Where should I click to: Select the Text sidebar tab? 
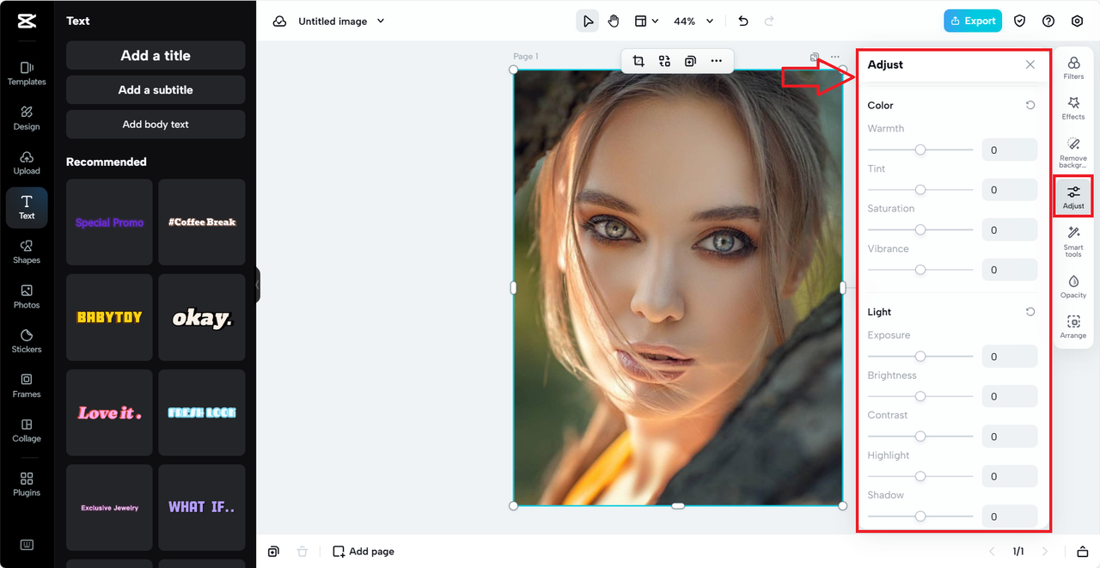[x=27, y=207]
